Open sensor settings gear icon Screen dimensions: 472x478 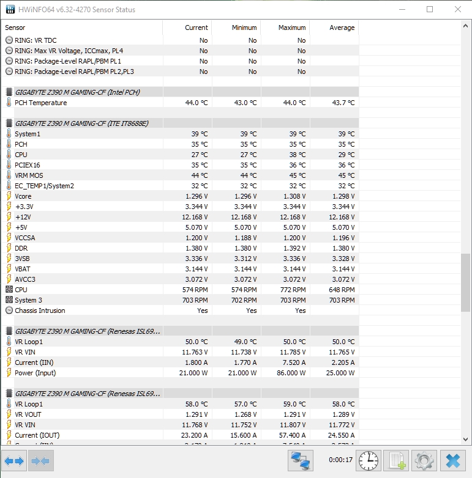point(424,461)
